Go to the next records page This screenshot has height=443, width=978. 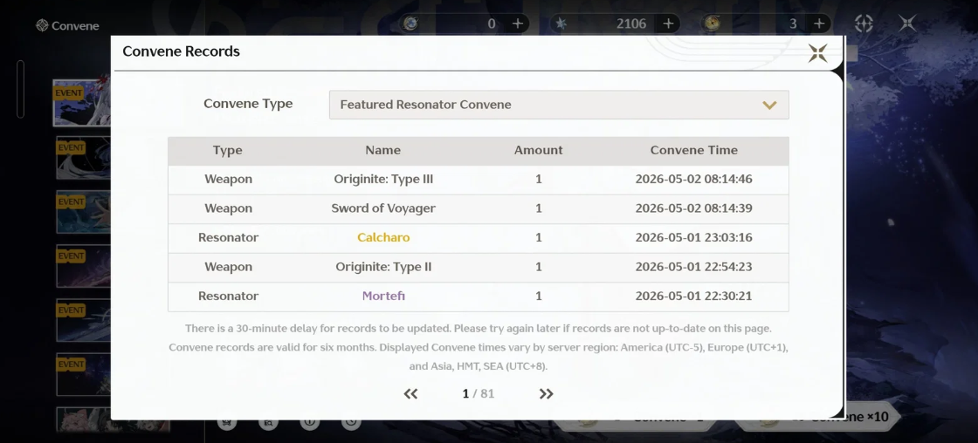tap(546, 394)
